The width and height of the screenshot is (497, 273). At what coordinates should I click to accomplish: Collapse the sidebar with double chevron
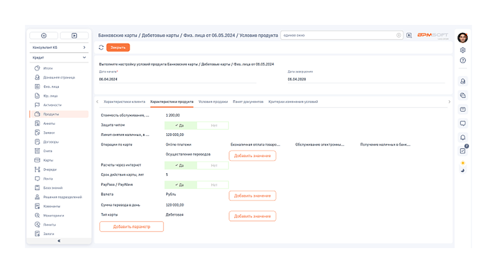click(x=59, y=241)
